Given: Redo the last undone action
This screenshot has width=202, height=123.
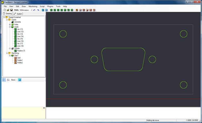Looking at the screenshot, I should (38, 10).
